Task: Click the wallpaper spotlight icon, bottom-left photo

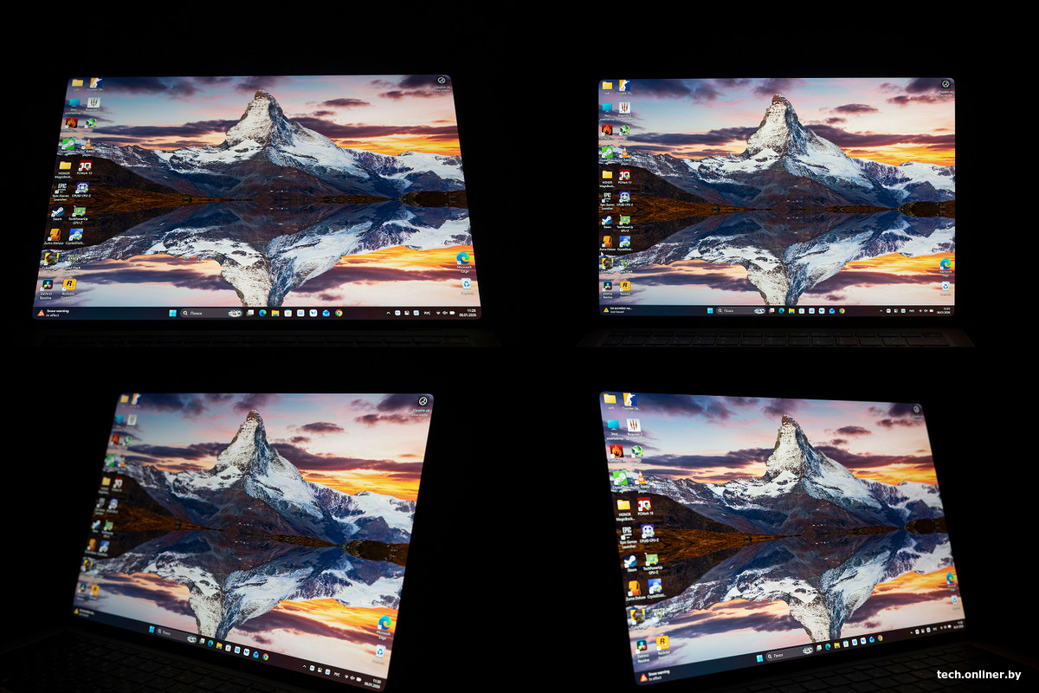Action: [x=423, y=400]
